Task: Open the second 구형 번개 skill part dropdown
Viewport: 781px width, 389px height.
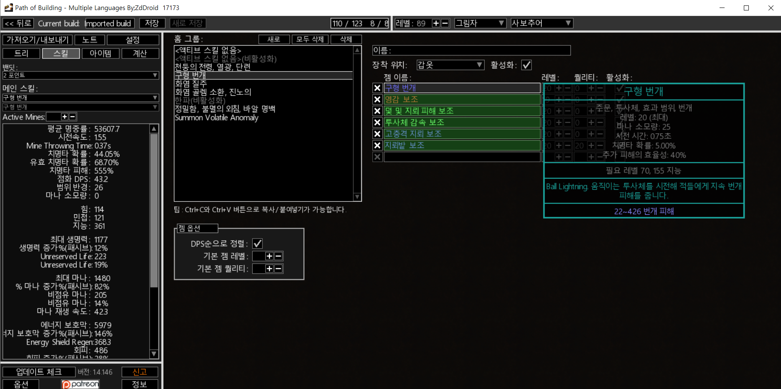Action: point(81,107)
